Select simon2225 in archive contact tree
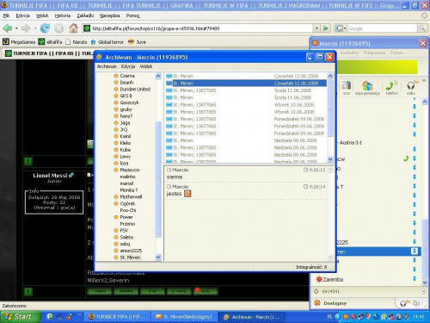 pyautogui.click(x=131, y=251)
